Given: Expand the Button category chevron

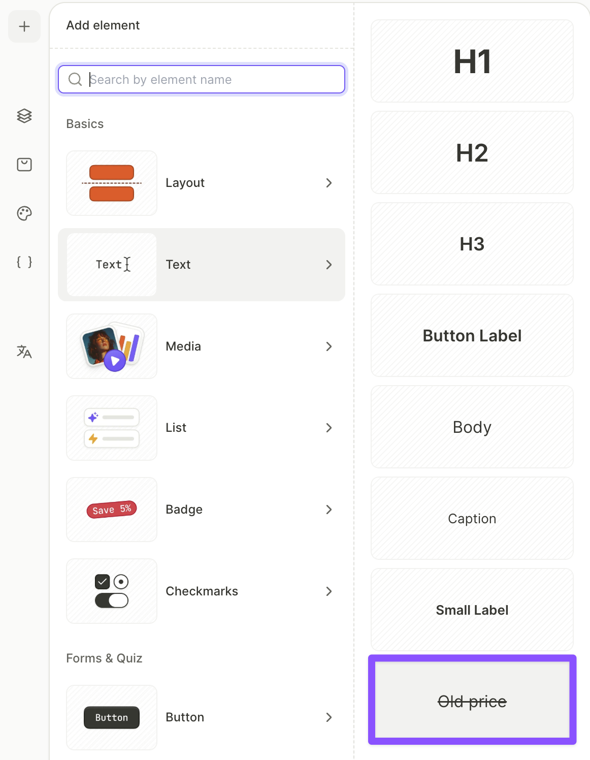Looking at the screenshot, I should point(329,717).
